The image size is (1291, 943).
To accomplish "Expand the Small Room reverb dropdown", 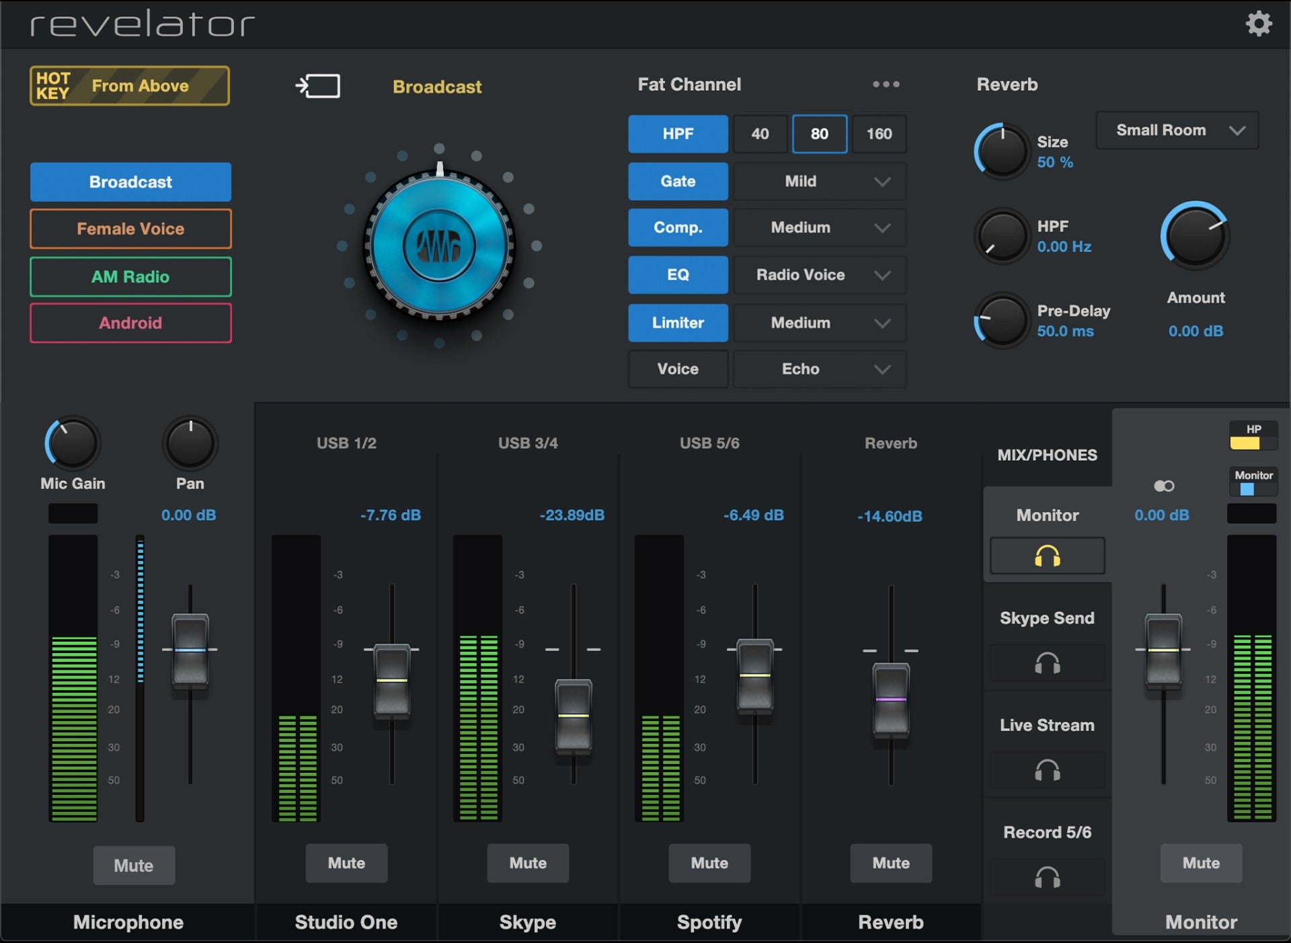I will click(1177, 130).
